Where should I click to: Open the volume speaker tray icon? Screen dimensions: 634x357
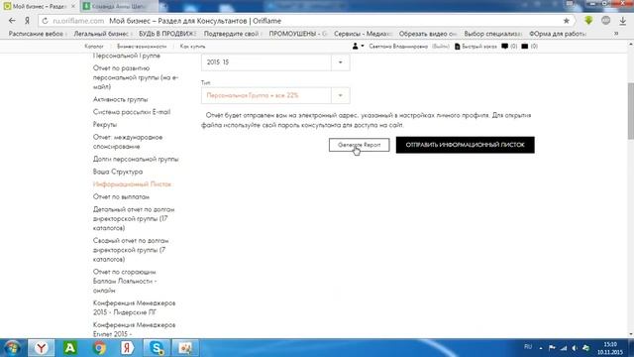(575, 348)
